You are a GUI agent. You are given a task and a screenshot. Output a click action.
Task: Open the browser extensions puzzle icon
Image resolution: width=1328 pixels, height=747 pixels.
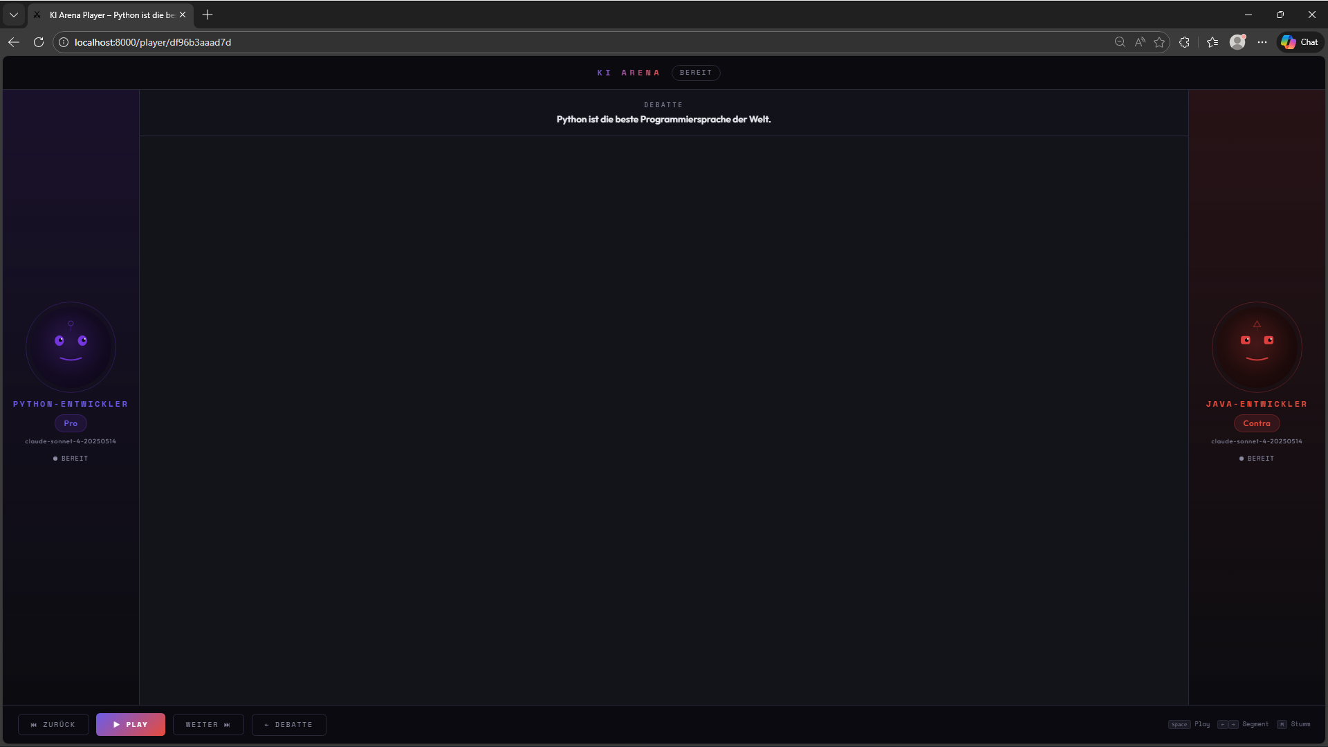click(1184, 42)
